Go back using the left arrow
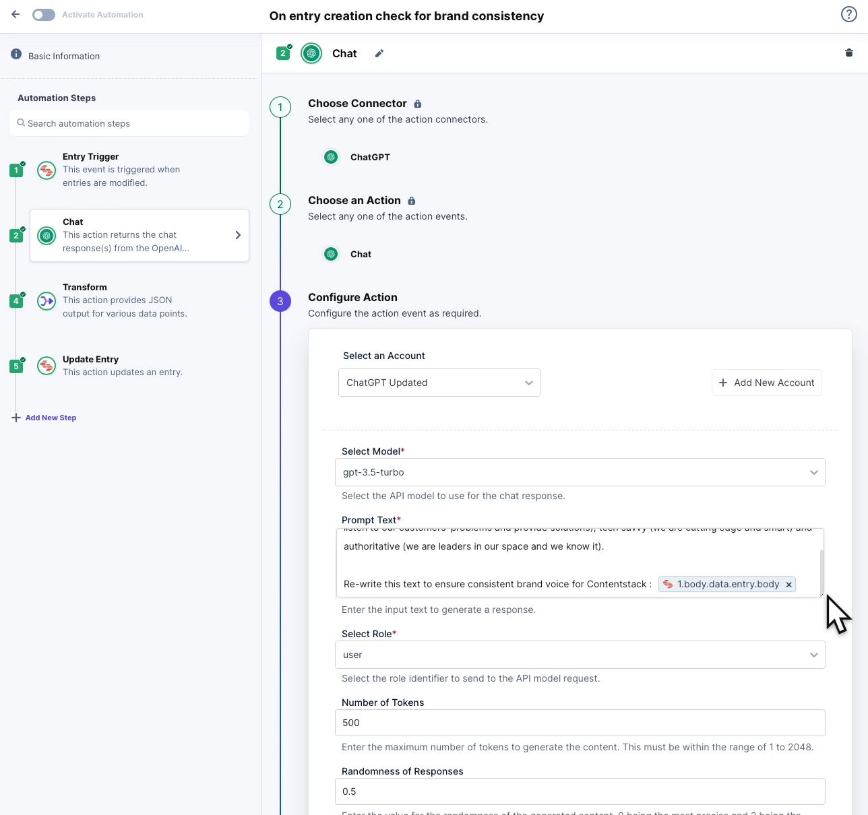868x815 pixels. pos(15,14)
